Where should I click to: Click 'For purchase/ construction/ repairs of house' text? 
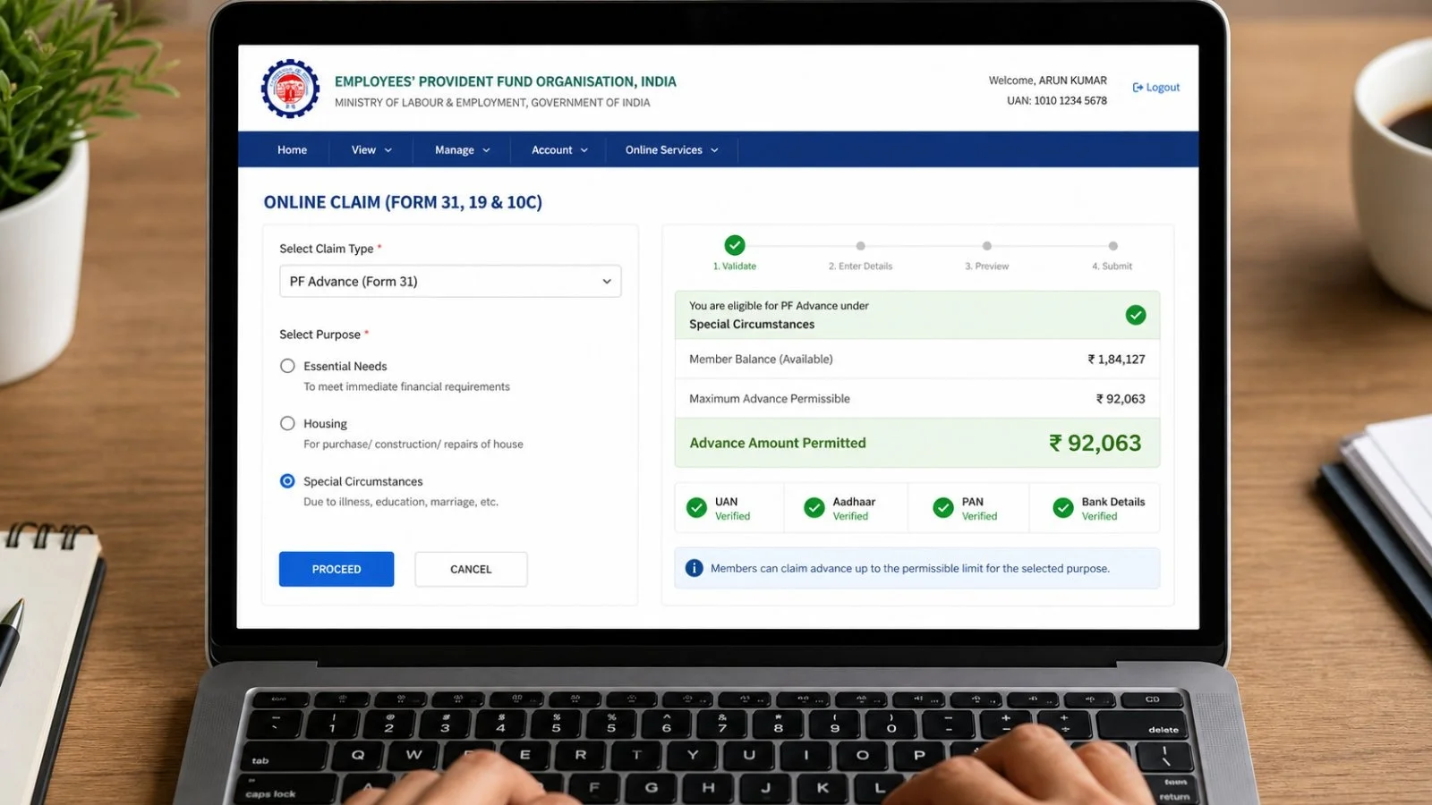click(x=413, y=445)
